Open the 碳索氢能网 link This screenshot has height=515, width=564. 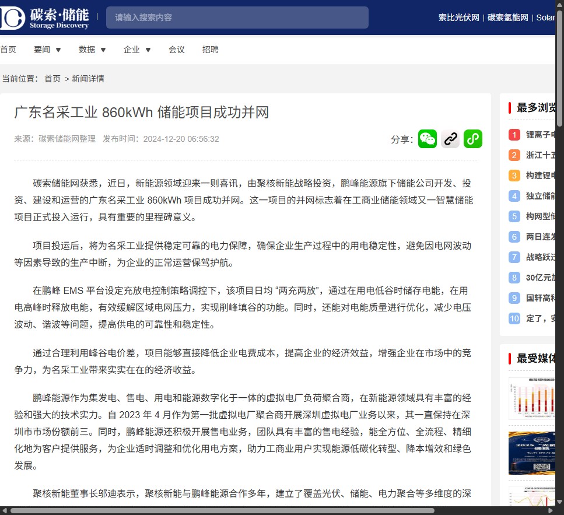pos(507,17)
